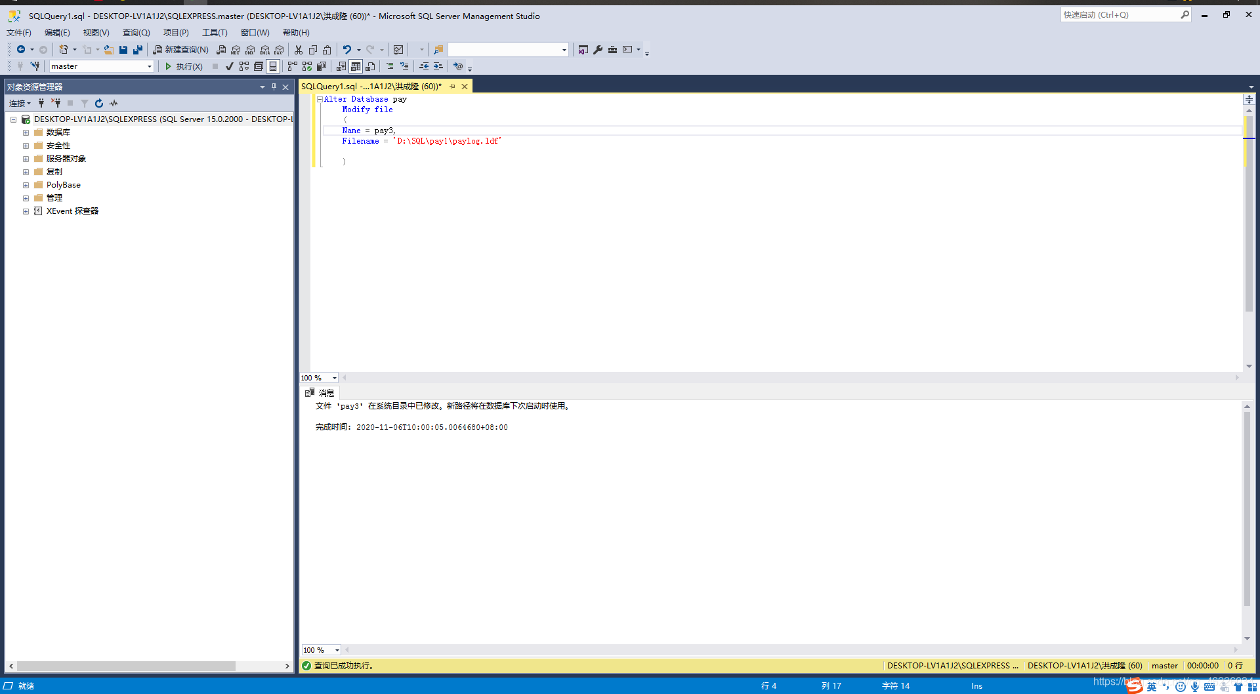This screenshot has height=694, width=1260.
Task: Toggle include live query statistics icon
Action: pyautogui.click(x=307, y=66)
